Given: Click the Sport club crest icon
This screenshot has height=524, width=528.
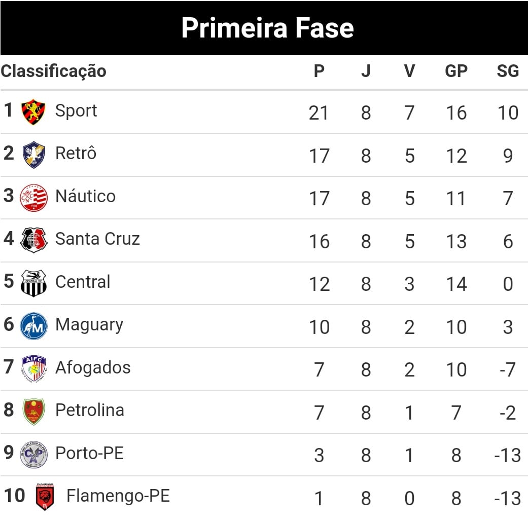Looking at the screenshot, I should pos(33,111).
